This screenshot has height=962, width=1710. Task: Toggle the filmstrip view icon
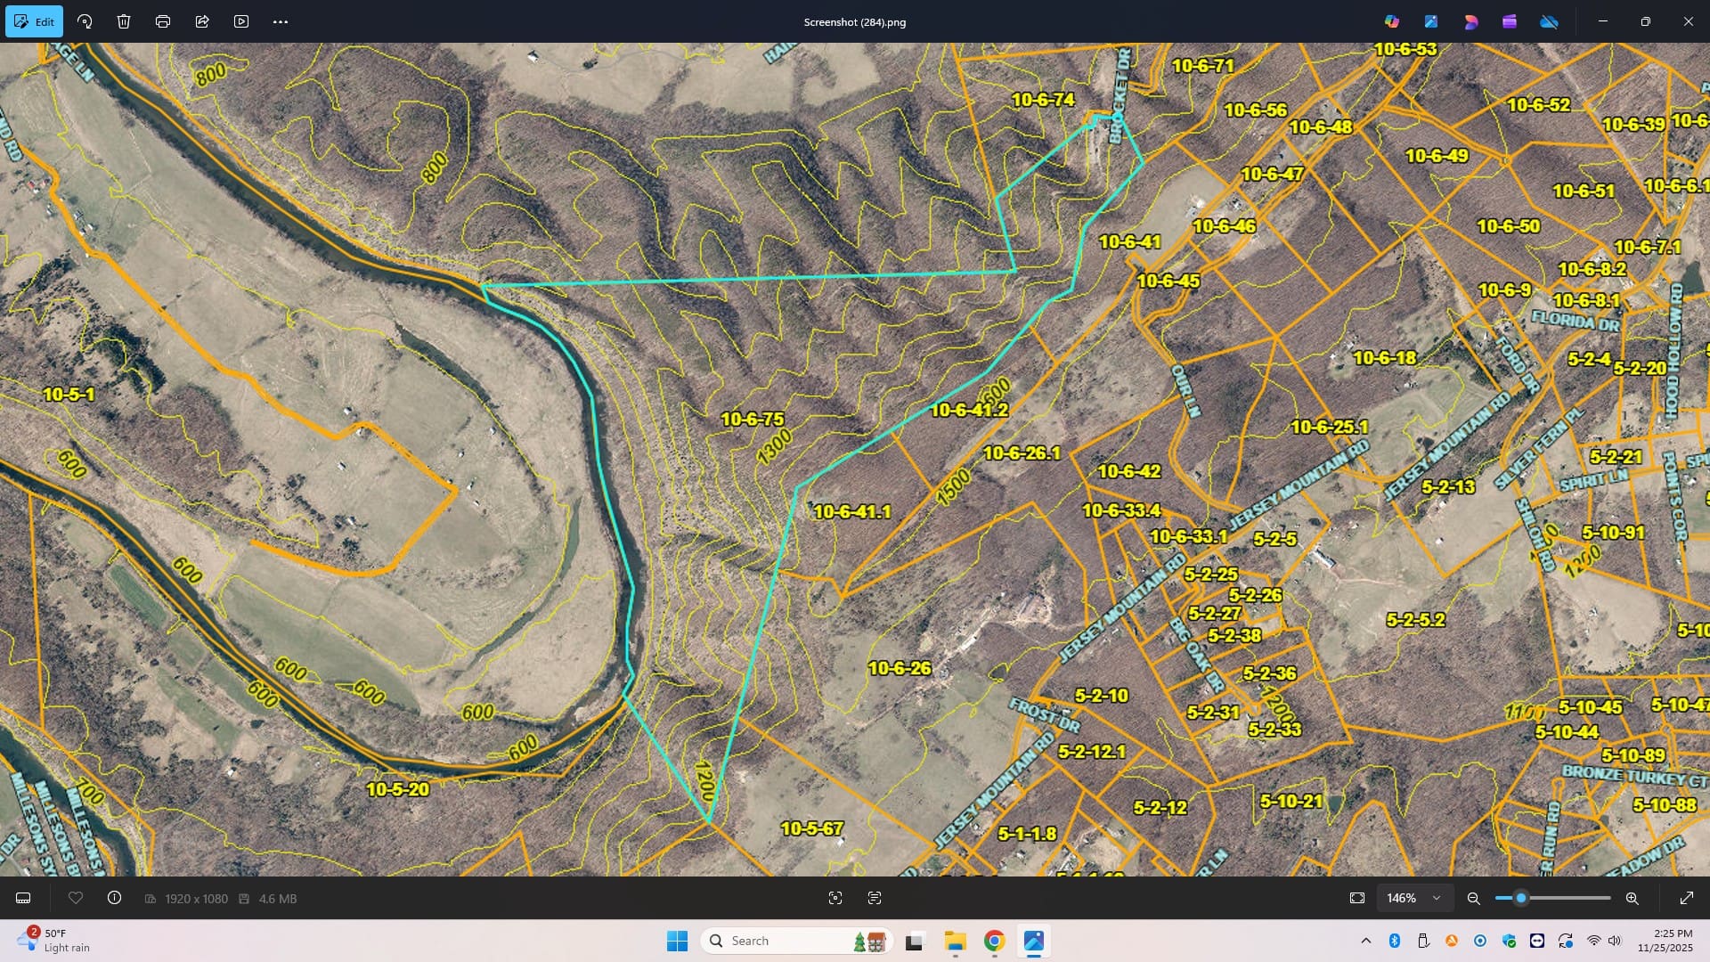point(24,898)
